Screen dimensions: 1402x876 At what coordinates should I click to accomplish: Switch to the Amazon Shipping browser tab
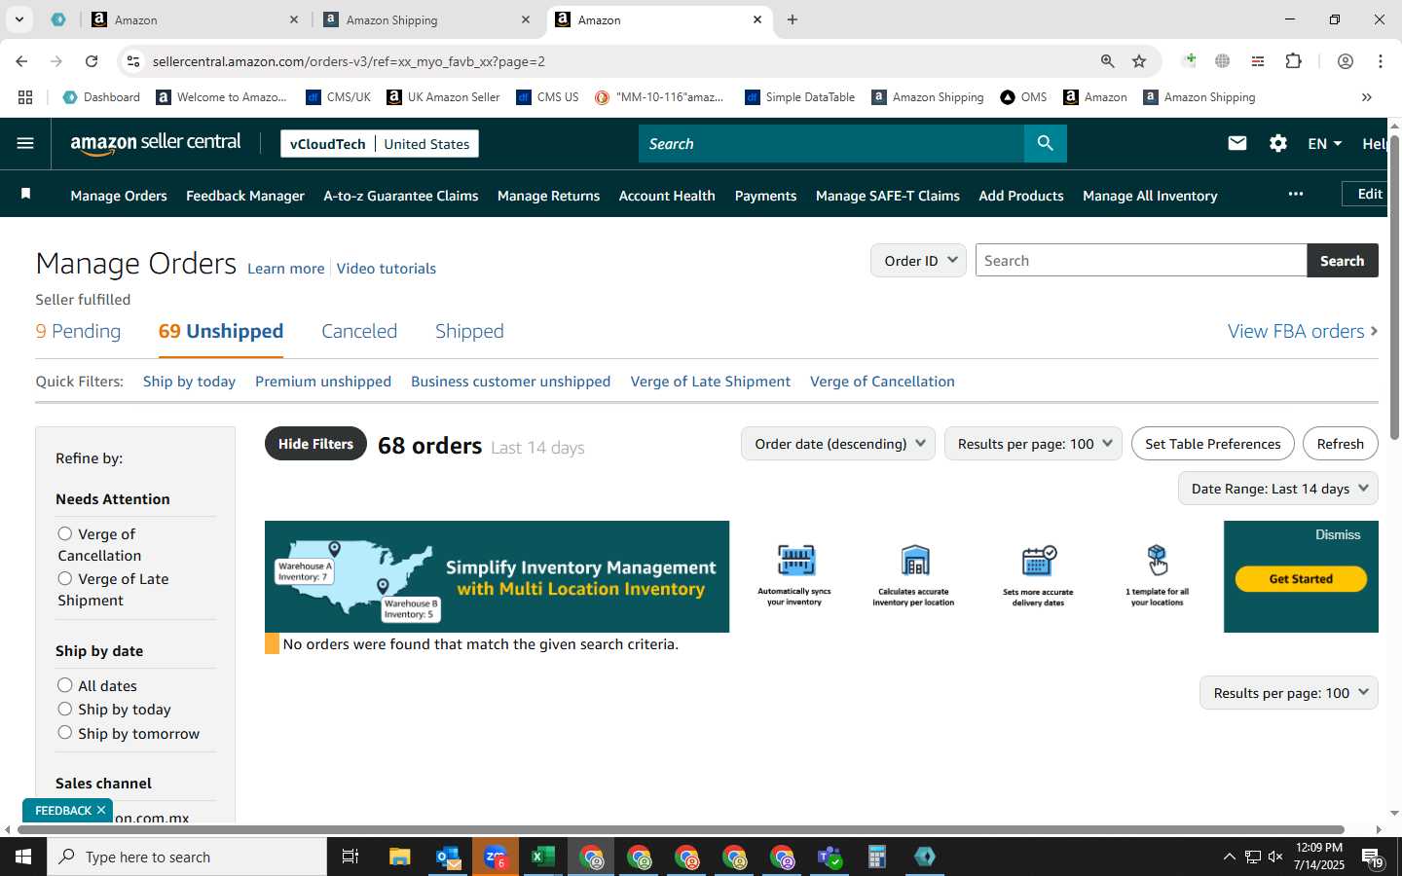click(x=428, y=19)
